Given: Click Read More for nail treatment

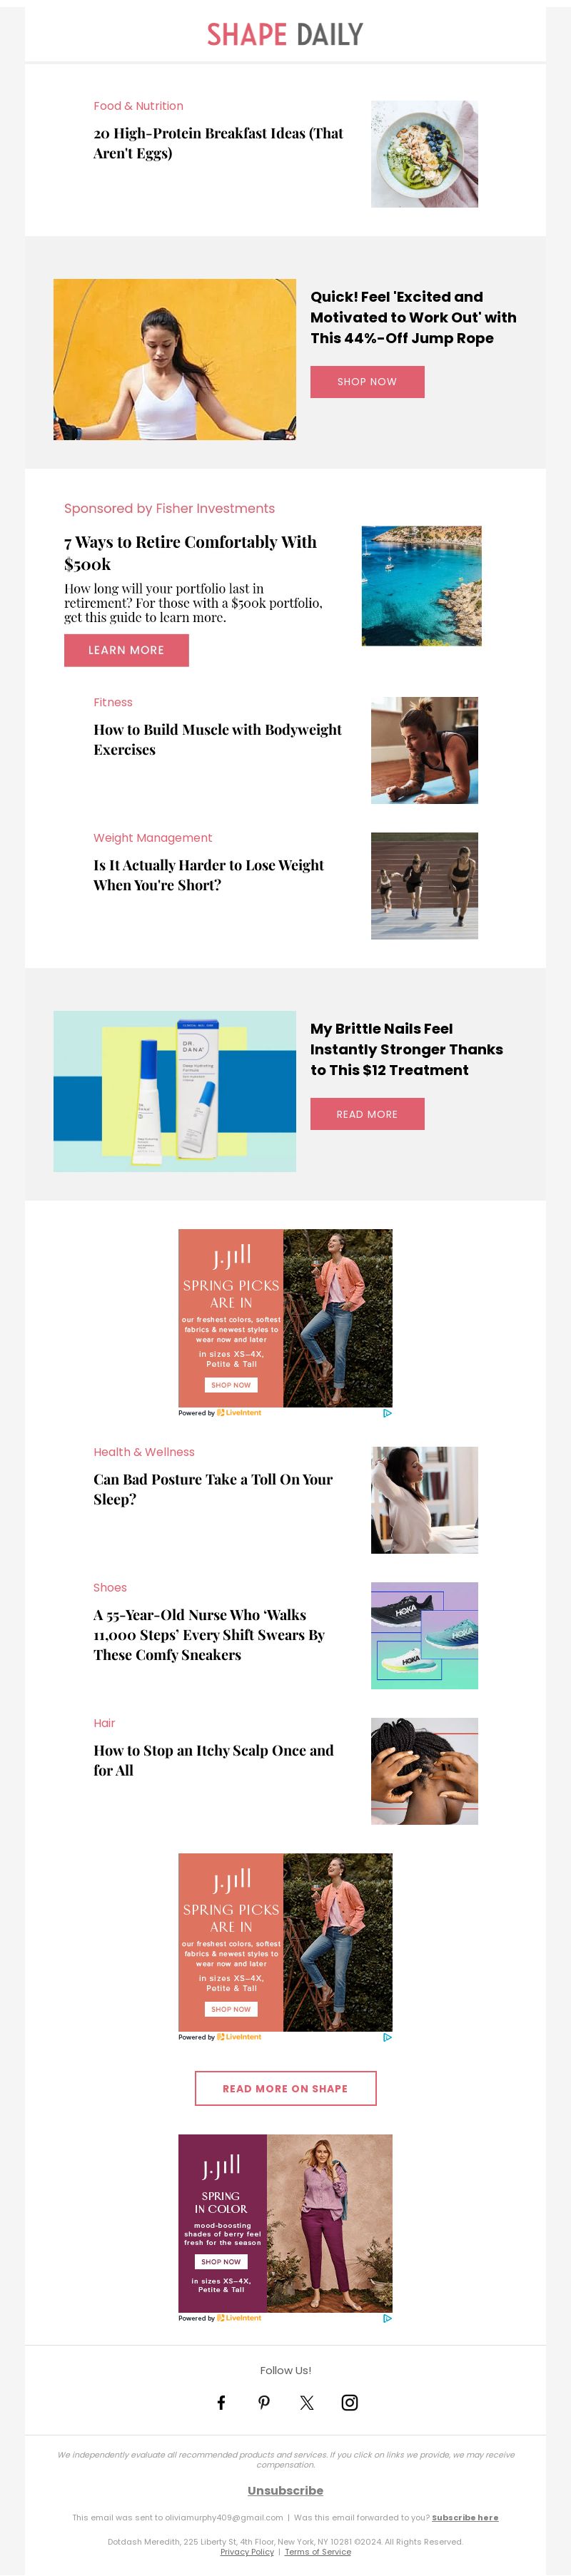Looking at the screenshot, I should click(367, 1114).
